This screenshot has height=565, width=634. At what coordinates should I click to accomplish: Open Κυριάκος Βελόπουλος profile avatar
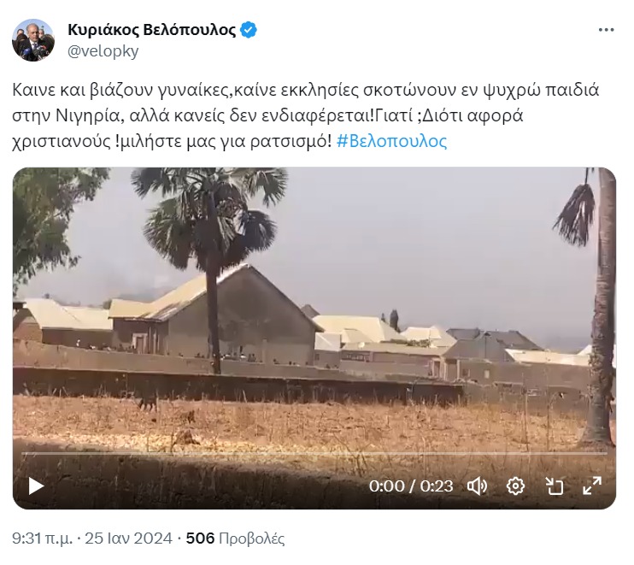(33, 40)
